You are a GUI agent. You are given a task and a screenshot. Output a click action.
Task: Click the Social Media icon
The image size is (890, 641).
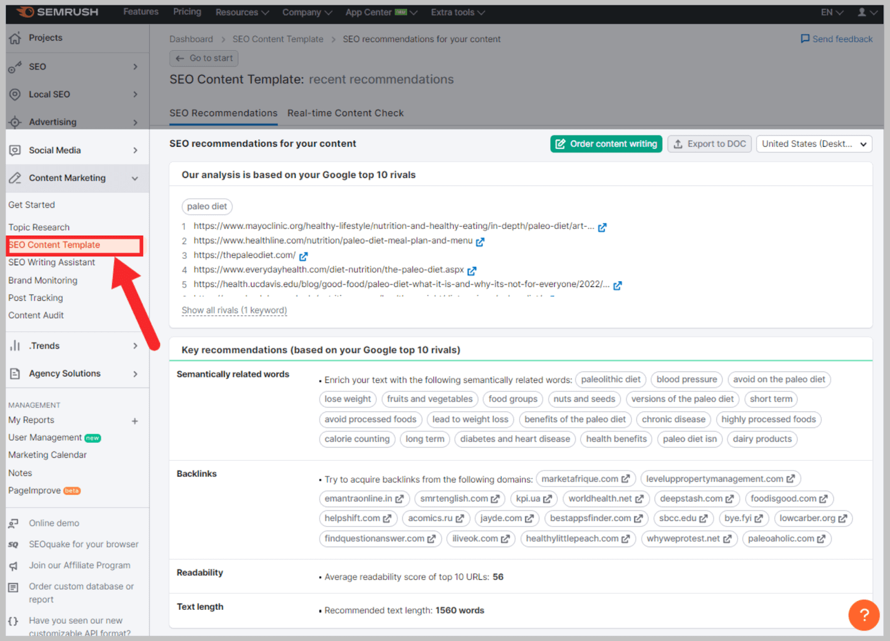15,150
